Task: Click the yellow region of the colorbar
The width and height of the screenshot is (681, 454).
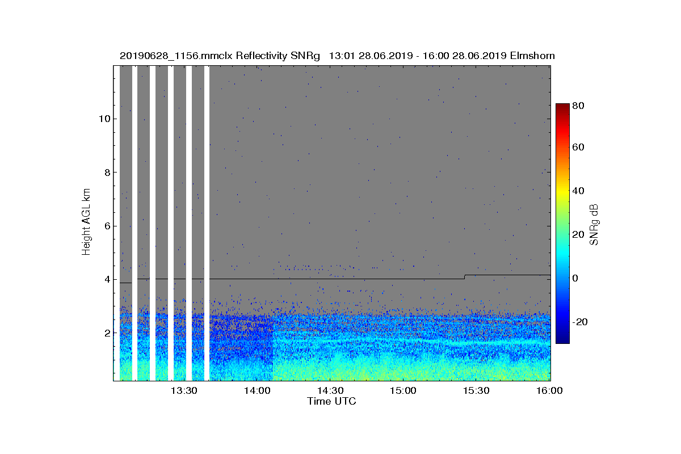Action: tap(562, 192)
